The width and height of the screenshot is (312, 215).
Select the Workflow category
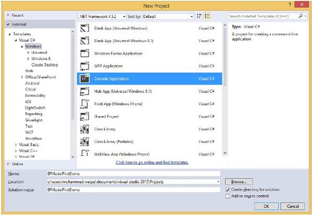pos(33,138)
